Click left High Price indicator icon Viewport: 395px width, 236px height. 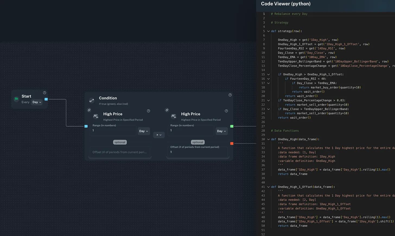click(96, 116)
